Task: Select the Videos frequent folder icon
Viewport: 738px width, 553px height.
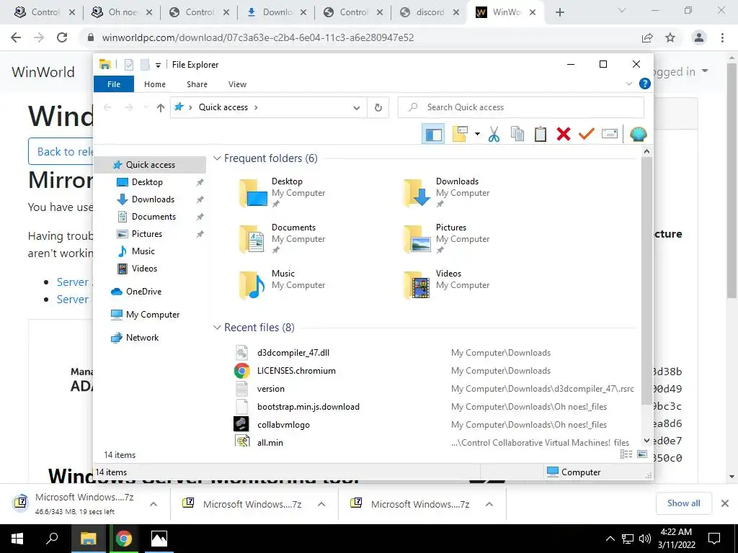Action: click(417, 285)
